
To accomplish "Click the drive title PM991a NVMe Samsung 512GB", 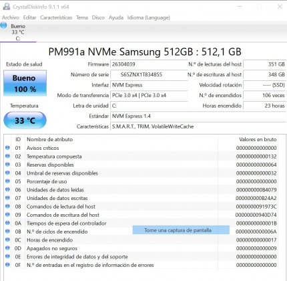I will (145, 52).
